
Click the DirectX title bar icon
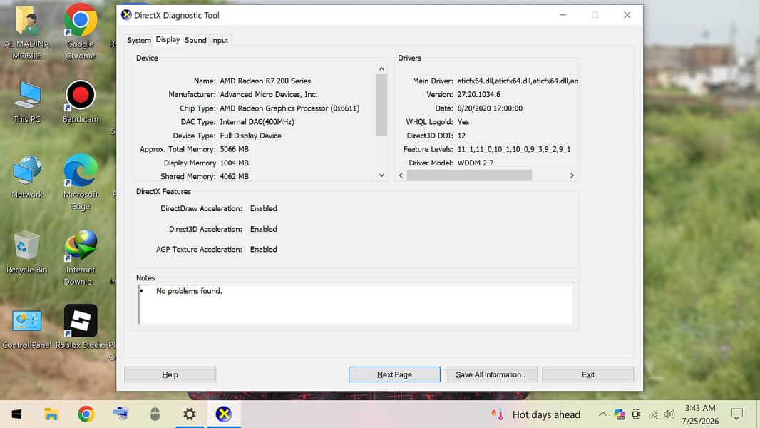[126, 15]
